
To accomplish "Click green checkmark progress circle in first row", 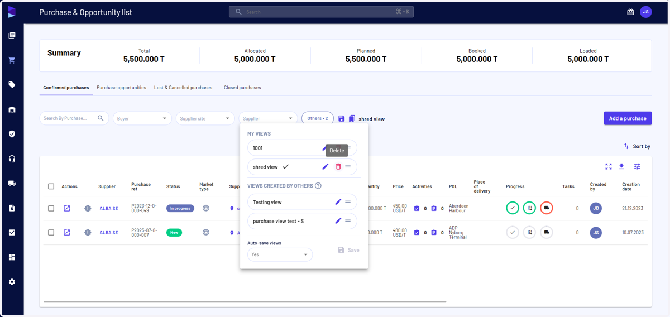I will pyautogui.click(x=513, y=208).
